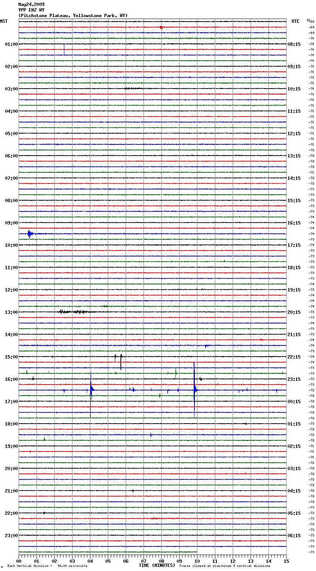
Task: Select the 21:00 MST row label
Action: (12, 491)
